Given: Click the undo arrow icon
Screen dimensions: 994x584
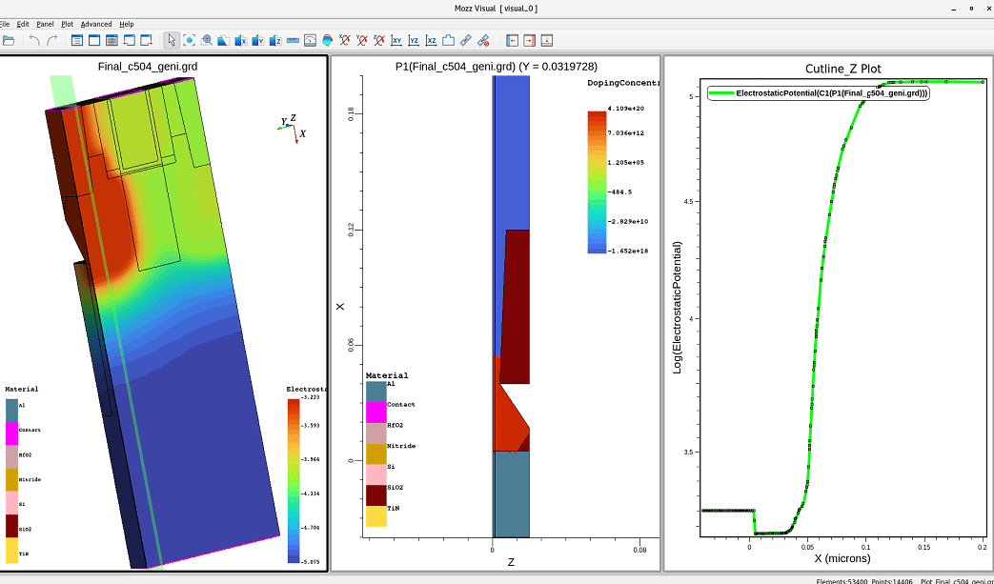Looking at the screenshot, I should point(34,41).
